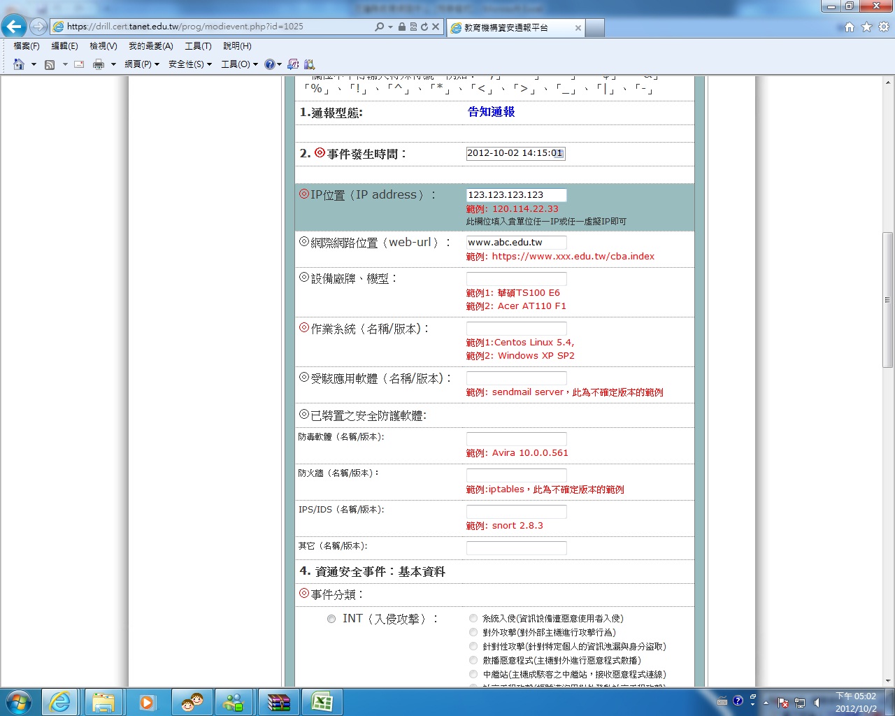
Task: Click the RSS feeds icon
Action: click(x=50, y=64)
